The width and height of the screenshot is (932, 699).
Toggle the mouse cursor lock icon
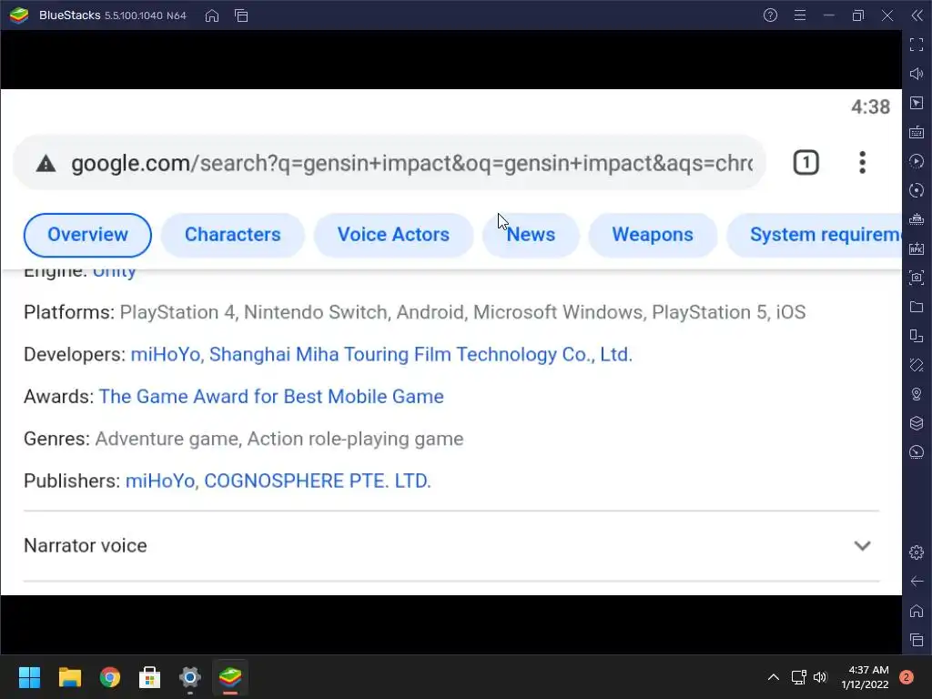[917, 103]
